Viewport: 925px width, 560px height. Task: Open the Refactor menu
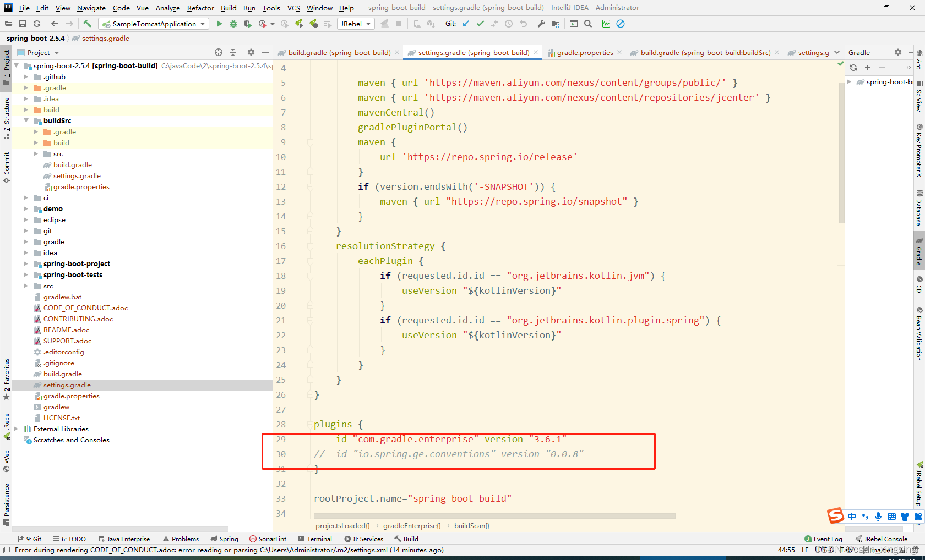coord(200,8)
